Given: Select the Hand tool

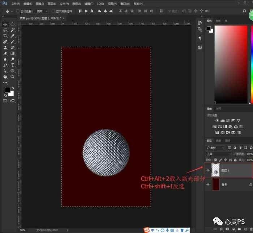Looking at the screenshot, I should [5, 77].
